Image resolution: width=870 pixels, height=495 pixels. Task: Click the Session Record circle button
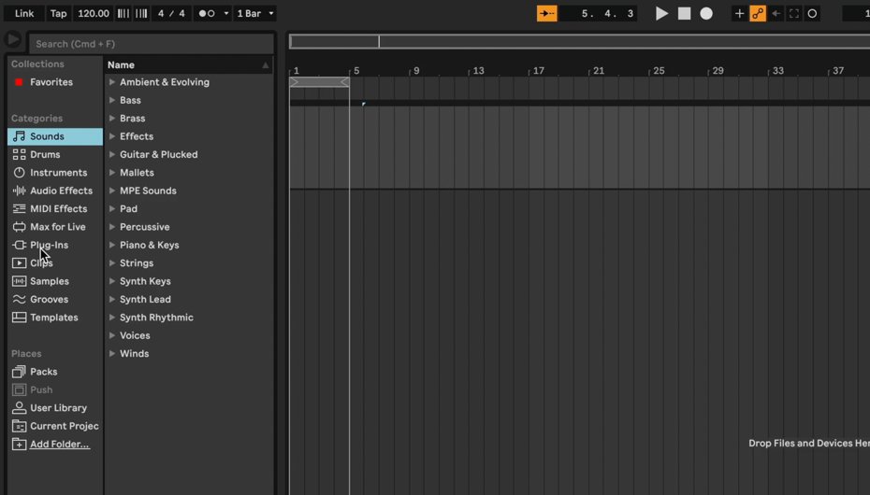click(x=812, y=13)
